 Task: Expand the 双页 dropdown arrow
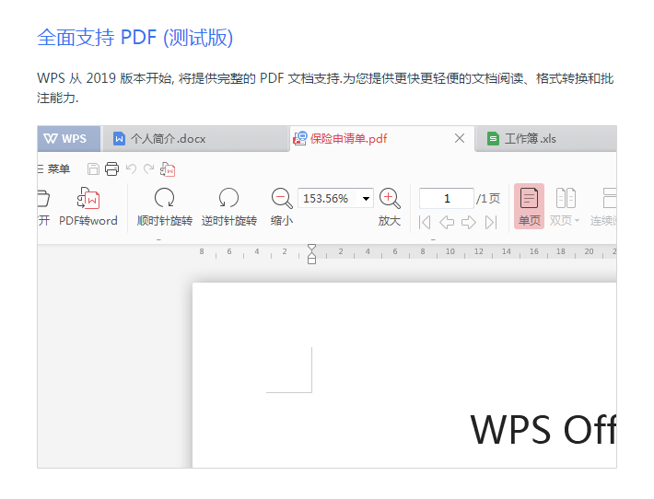pyautogui.click(x=578, y=221)
